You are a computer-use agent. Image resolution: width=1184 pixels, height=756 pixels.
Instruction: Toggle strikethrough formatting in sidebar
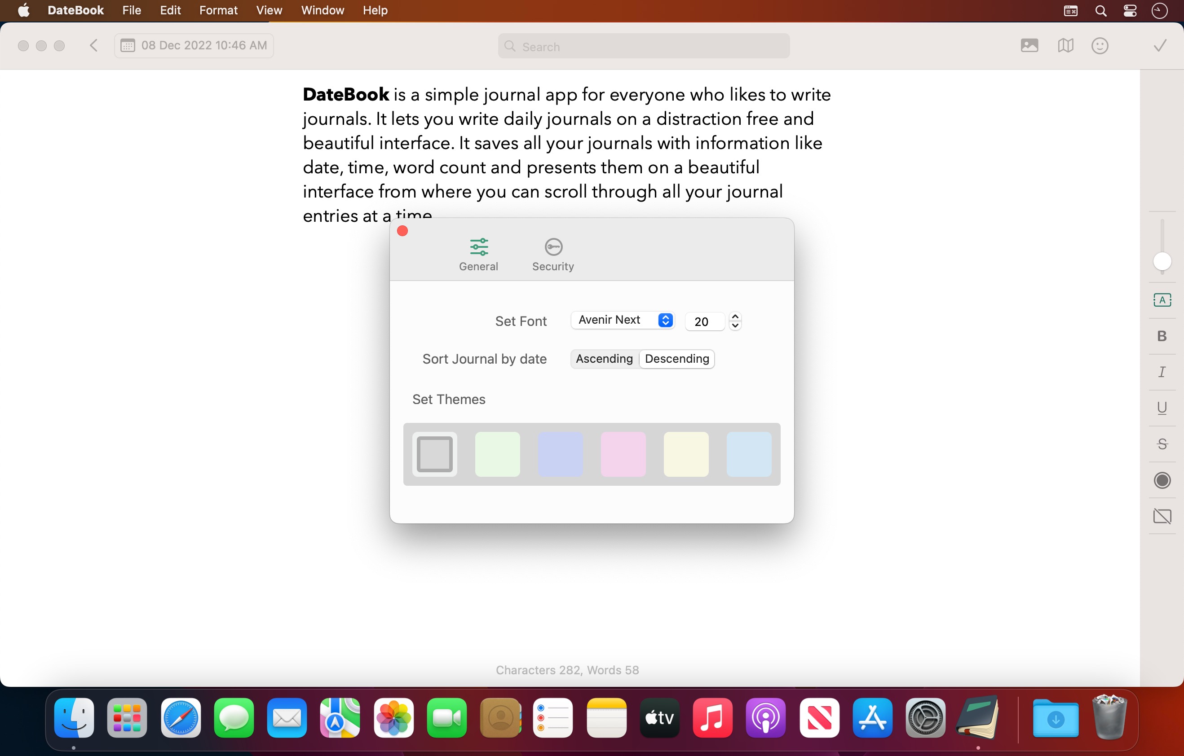(x=1162, y=444)
